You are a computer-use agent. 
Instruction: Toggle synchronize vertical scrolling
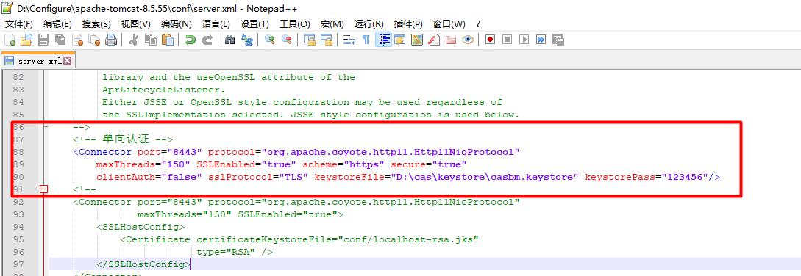pyautogui.click(x=310, y=40)
